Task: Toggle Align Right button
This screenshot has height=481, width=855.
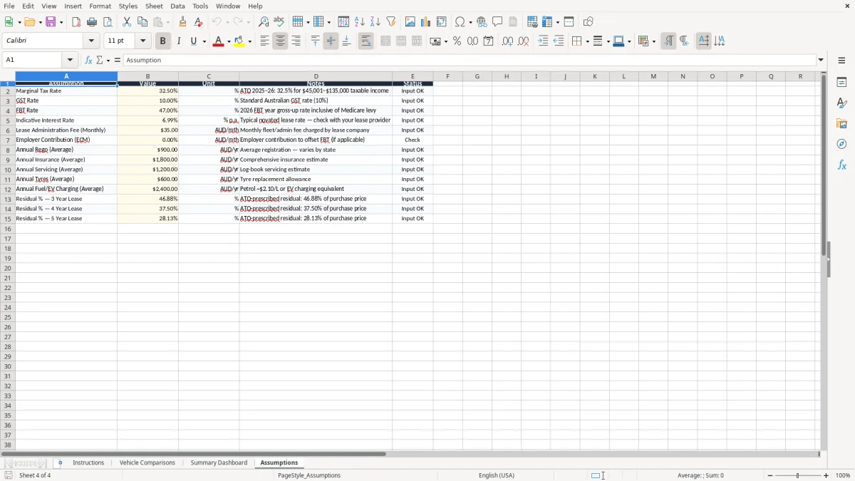Action: 296,41
